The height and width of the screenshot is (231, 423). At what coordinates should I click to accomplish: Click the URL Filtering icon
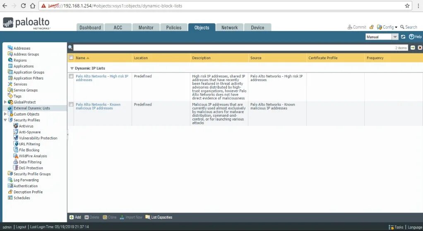(16, 144)
